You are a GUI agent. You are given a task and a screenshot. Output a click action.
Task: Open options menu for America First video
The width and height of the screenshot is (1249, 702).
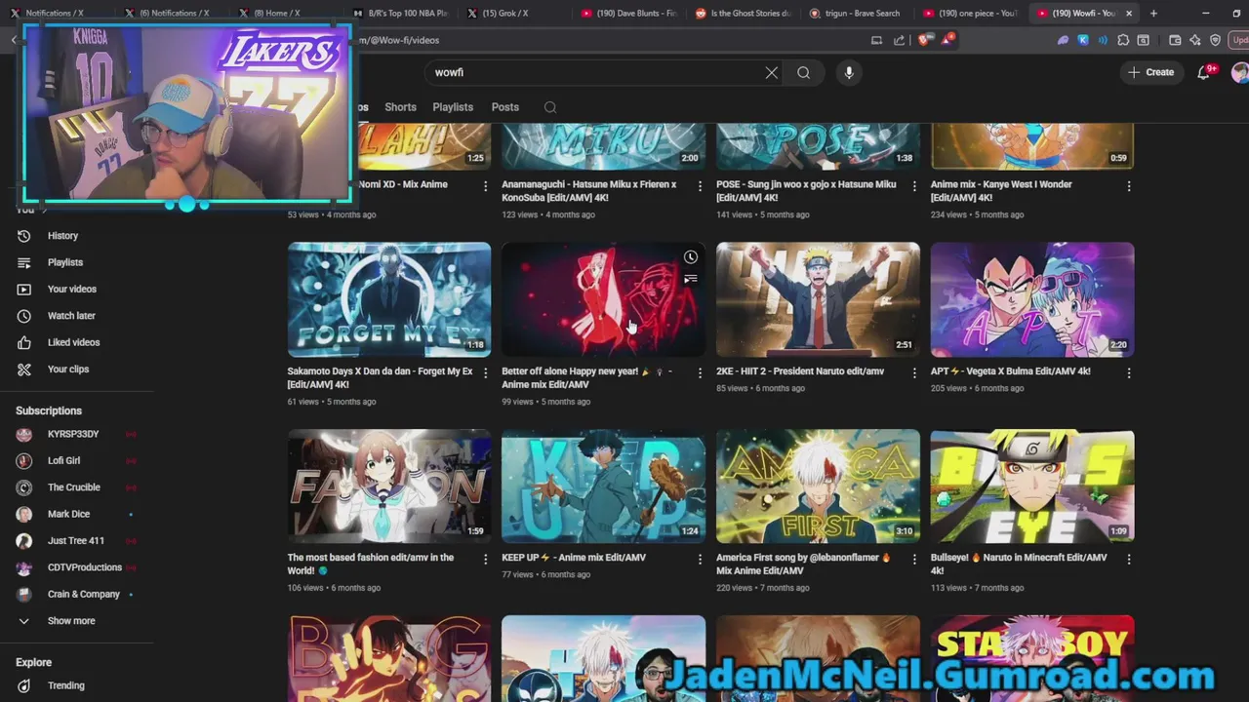[914, 559]
